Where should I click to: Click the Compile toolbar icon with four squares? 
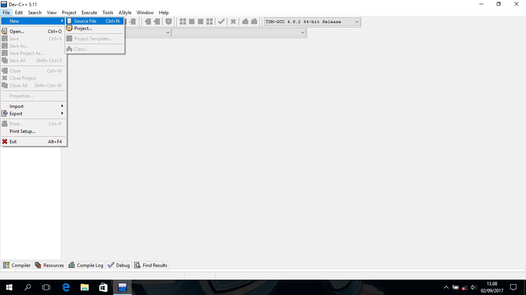click(183, 22)
